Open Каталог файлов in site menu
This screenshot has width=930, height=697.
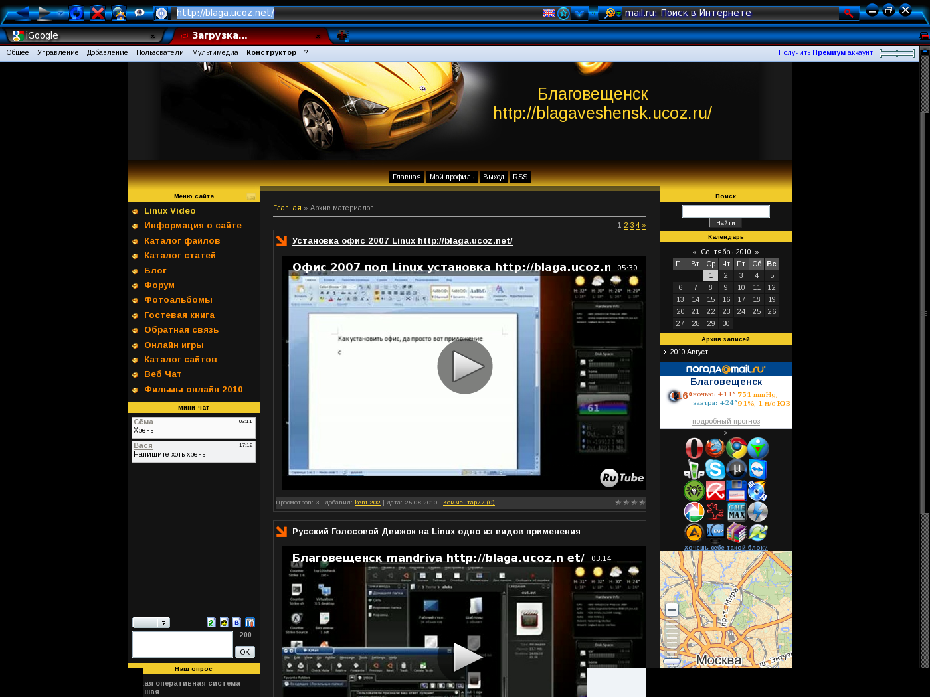(182, 241)
